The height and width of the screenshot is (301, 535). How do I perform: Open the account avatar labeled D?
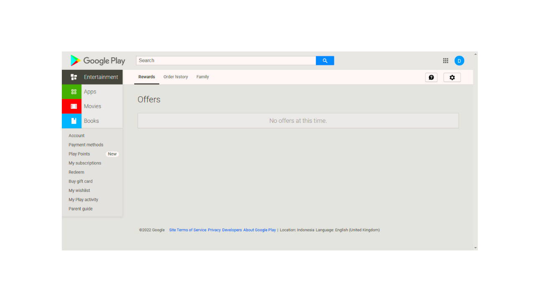coord(459,61)
